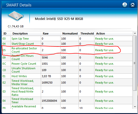Click Ready for use in Power Cycle Count row
This screenshot has height=114, width=138.
tap(104, 64)
